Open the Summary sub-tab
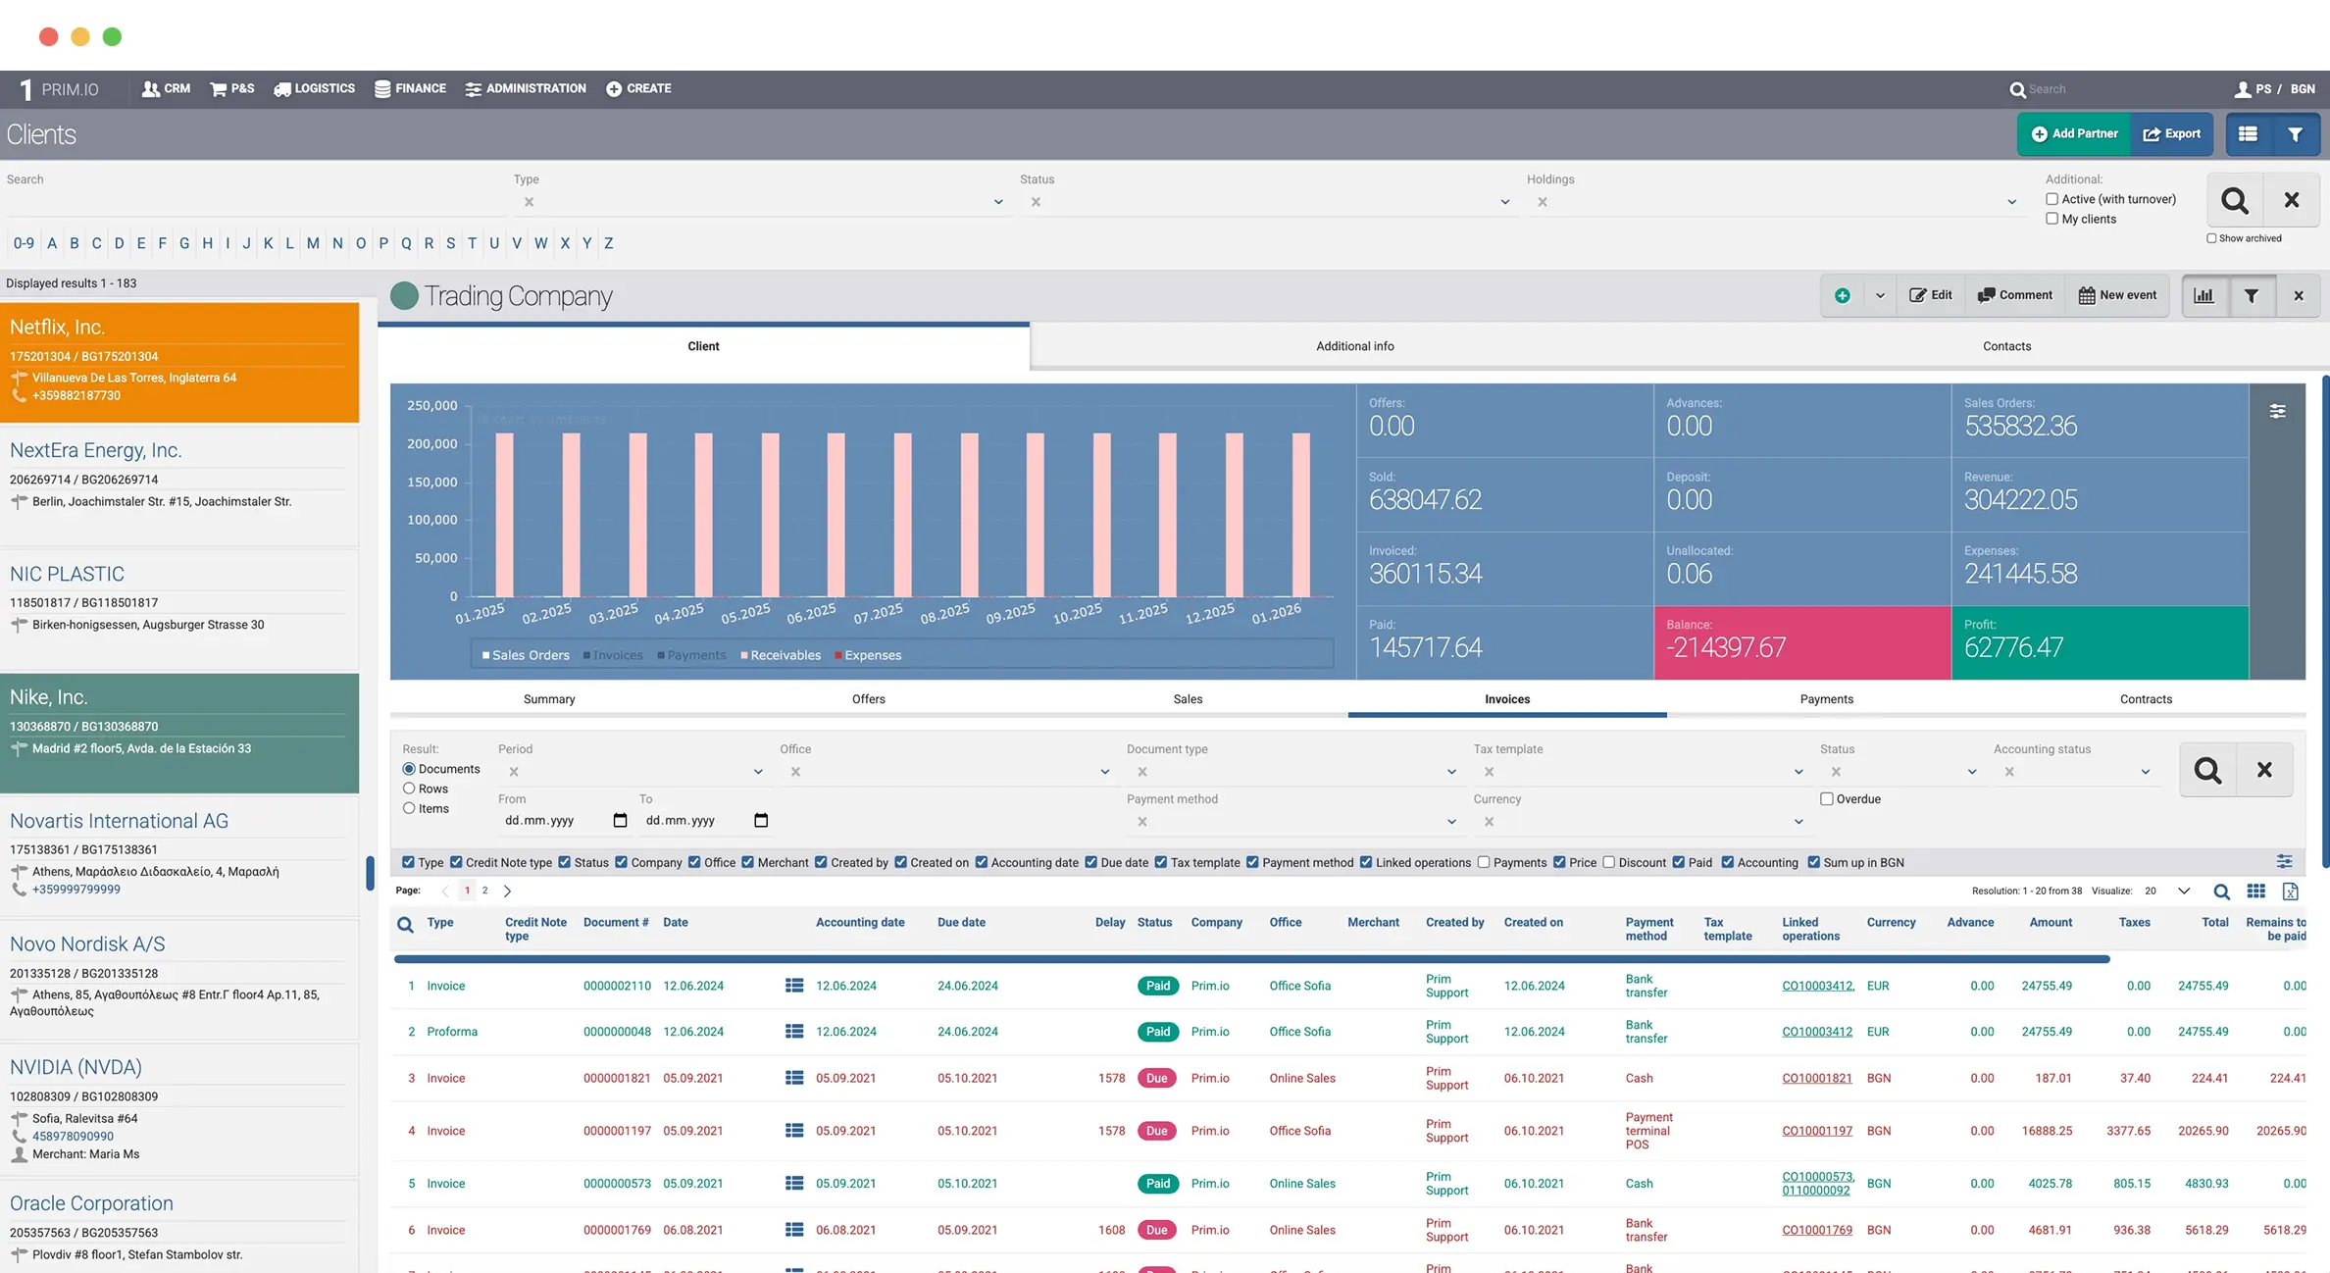This screenshot has height=1273, width=2330. tap(549, 699)
